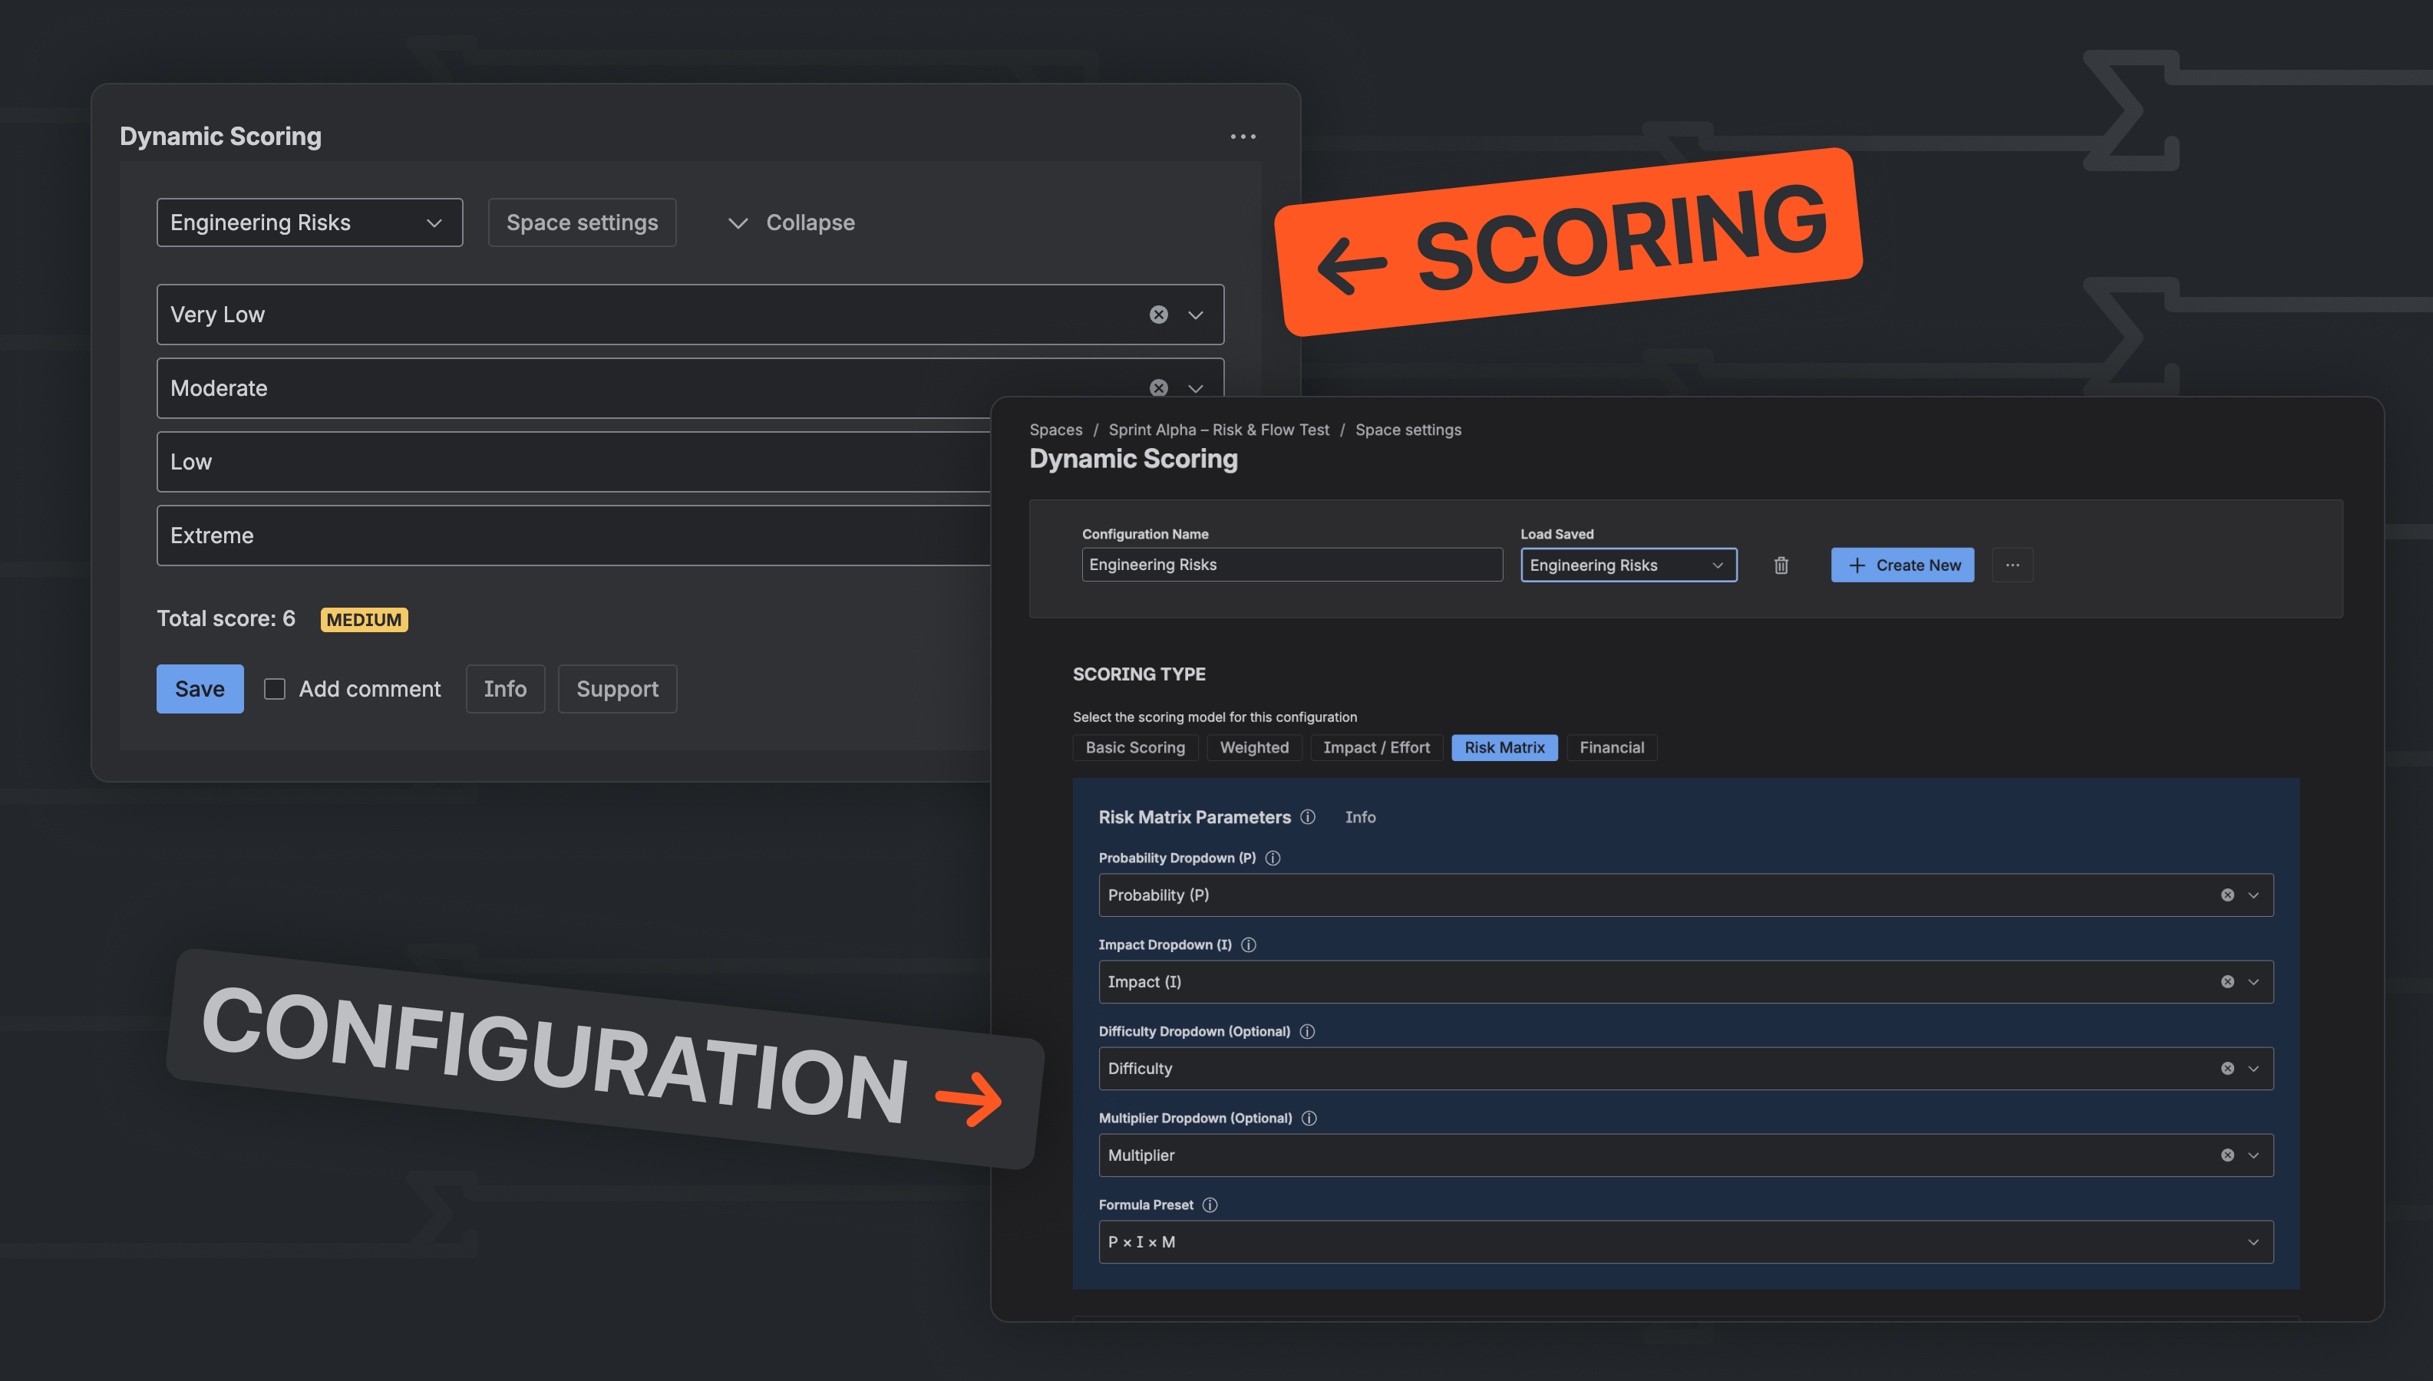Screen dimensions: 2433x1381
Task: Clear the Multiplier dropdown selection
Action: click(x=2227, y=1155)
